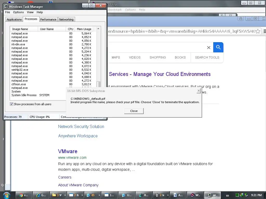Click the Chrome user profile icon
This screenshot has width=266, height=199.
241,18
